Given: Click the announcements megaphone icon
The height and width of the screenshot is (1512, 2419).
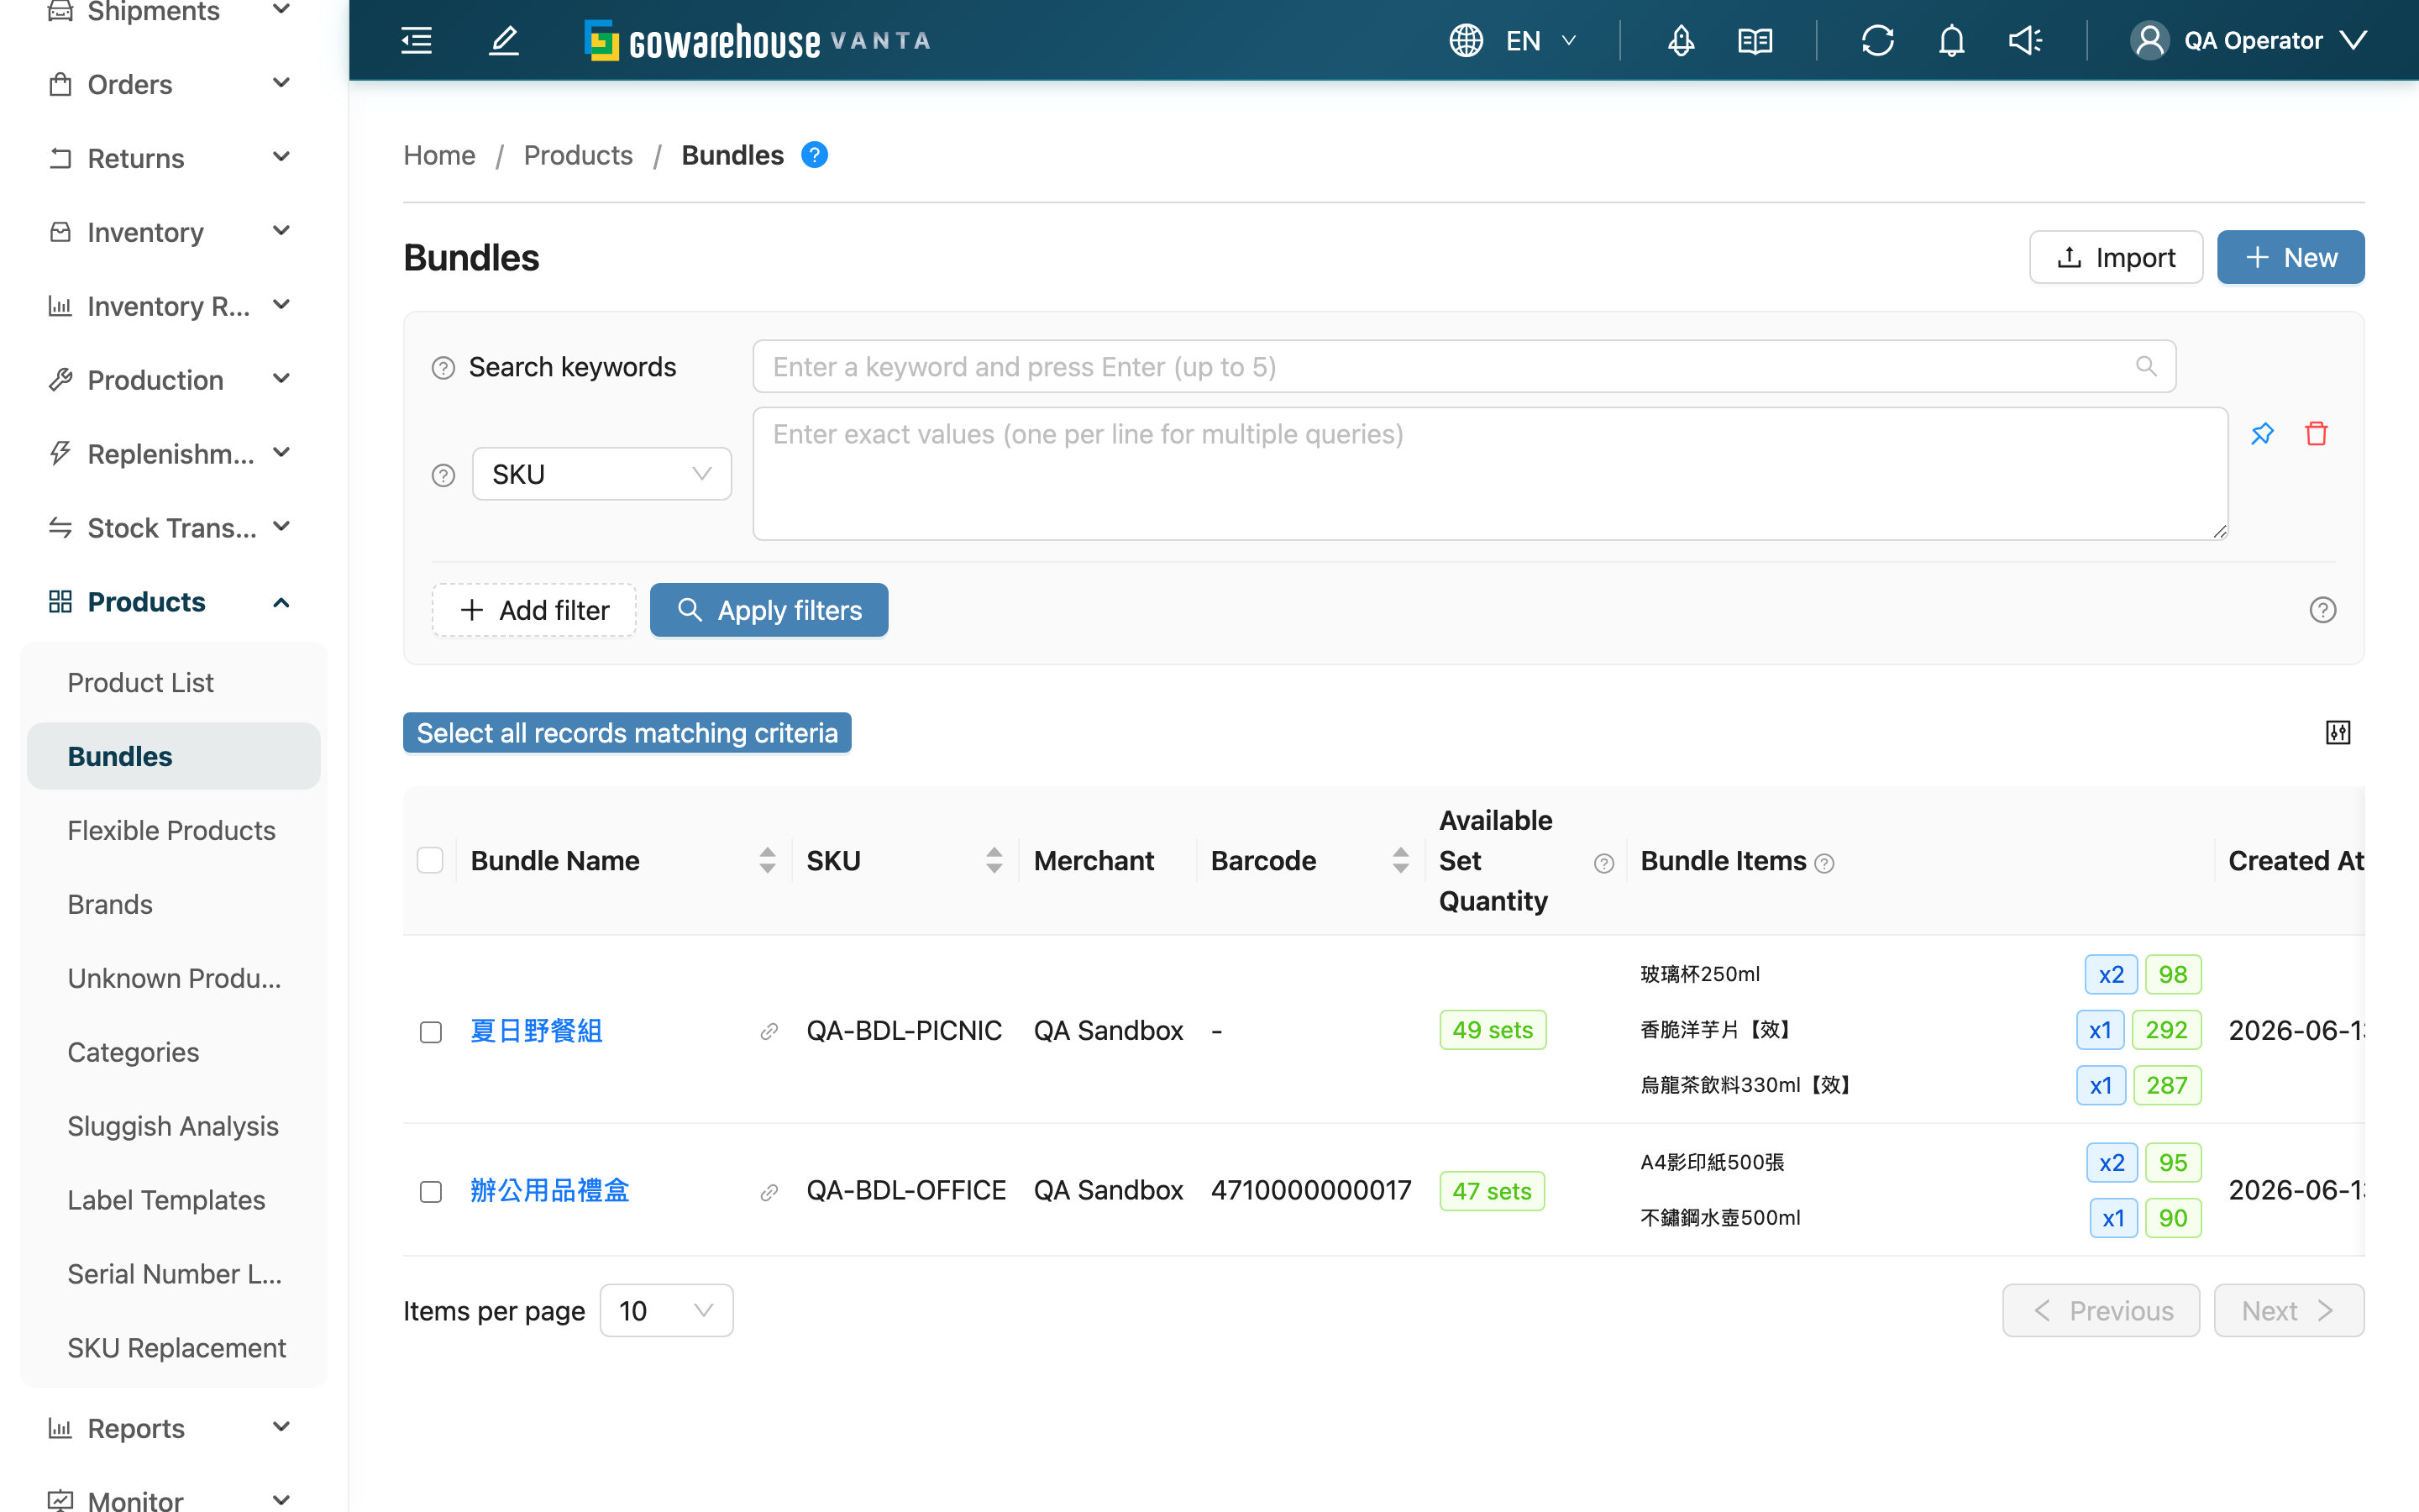Looking at the screenshot, I should [x=2025, y=40].
